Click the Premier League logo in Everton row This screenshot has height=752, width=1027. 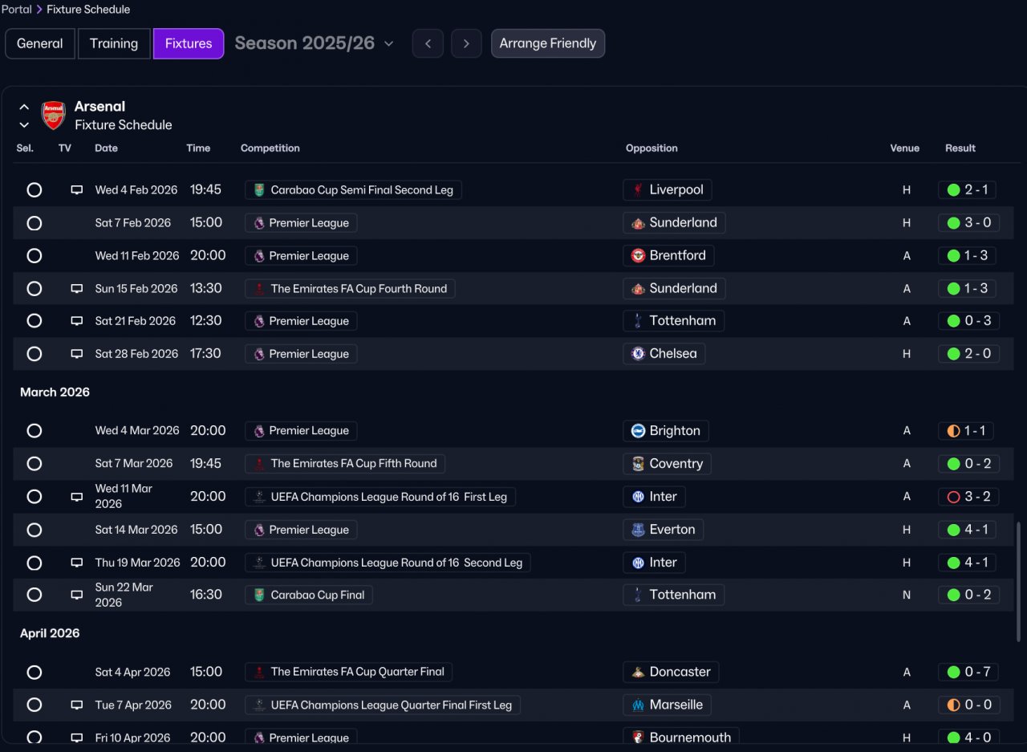(259, 530)
